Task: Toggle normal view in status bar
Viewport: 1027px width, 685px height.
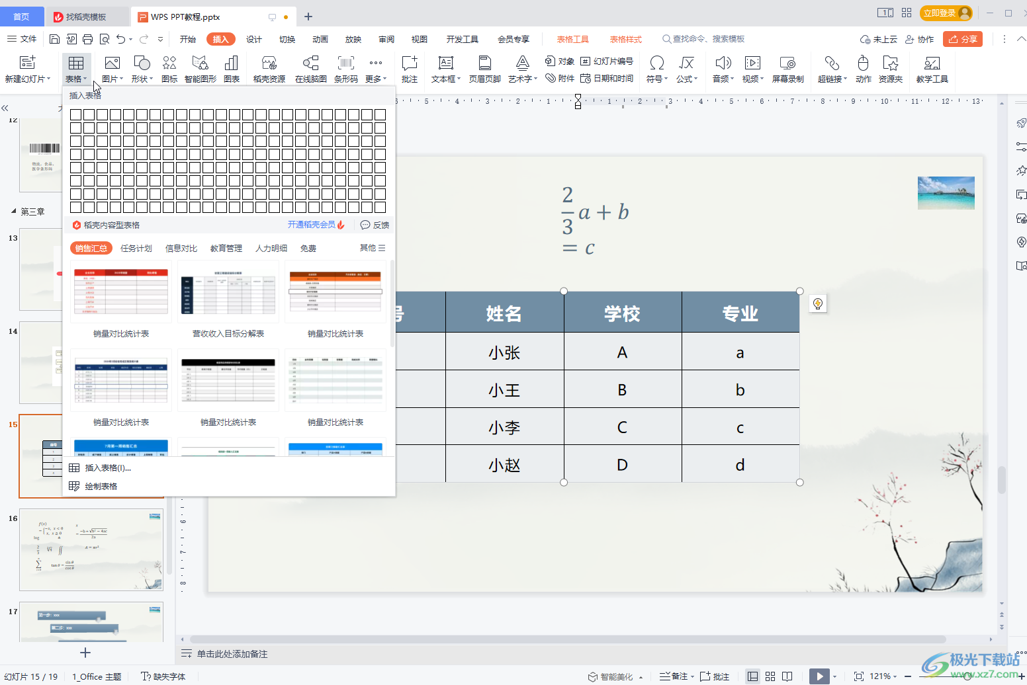Action: pos(753,676)
